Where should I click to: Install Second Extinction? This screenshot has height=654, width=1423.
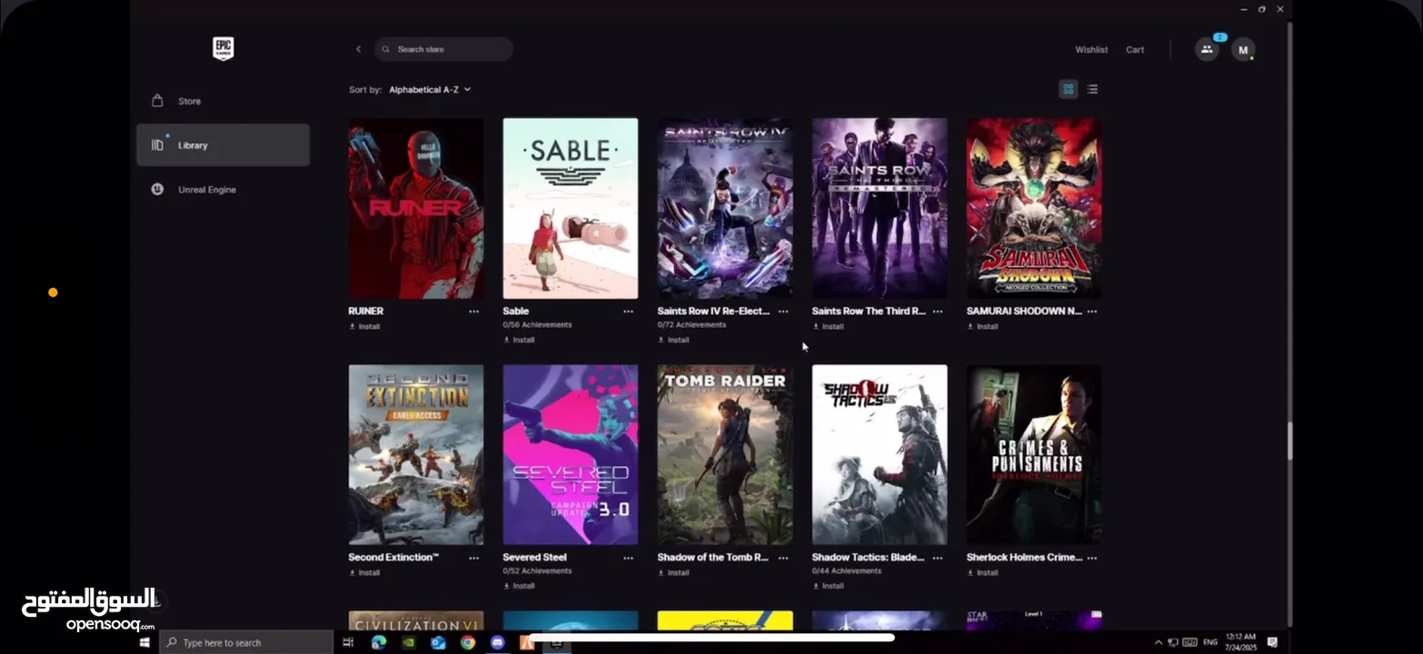click(x=365, y=573)
